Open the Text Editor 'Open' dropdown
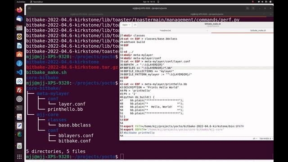288x162 pixels. tap(126, 25)
